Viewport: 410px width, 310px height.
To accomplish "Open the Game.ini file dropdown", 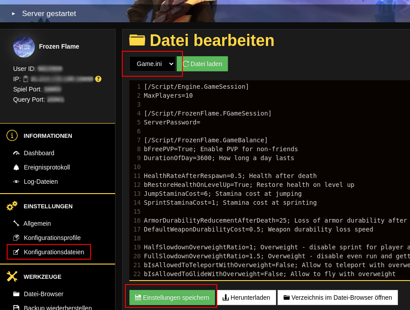I will (152, 64).
